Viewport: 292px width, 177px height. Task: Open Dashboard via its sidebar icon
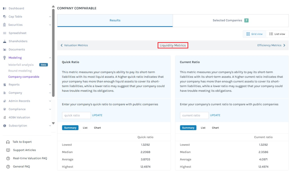[5, 8]
